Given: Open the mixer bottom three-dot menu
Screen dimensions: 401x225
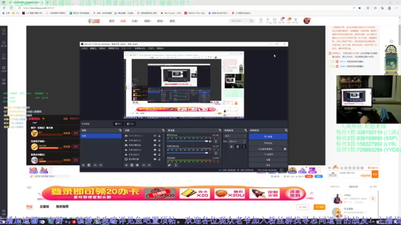Looking at the screenshot, I should [176, 165].
